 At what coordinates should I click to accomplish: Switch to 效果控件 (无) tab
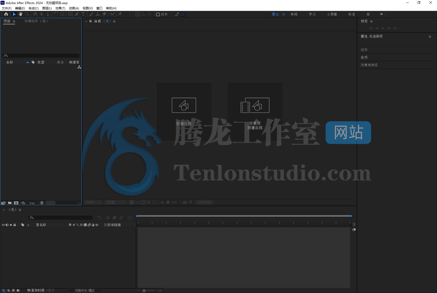coord(36,21)
